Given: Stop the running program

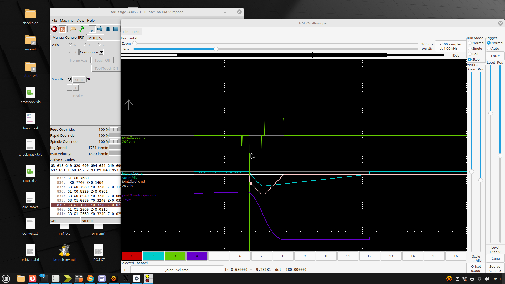Looking at the screenshot, I should pyautogui.click(x=115, y=29).
